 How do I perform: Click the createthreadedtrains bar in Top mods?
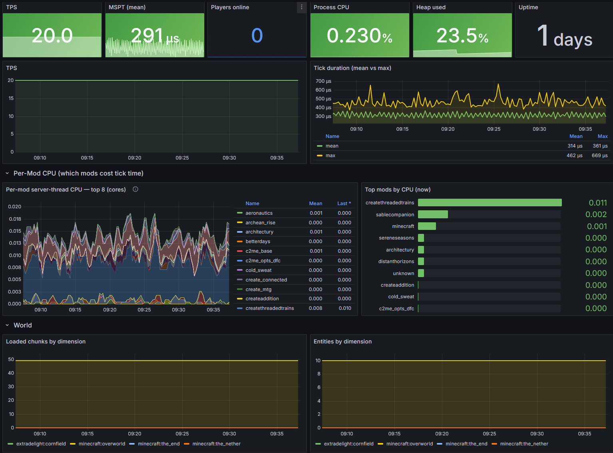pos(490,203)
